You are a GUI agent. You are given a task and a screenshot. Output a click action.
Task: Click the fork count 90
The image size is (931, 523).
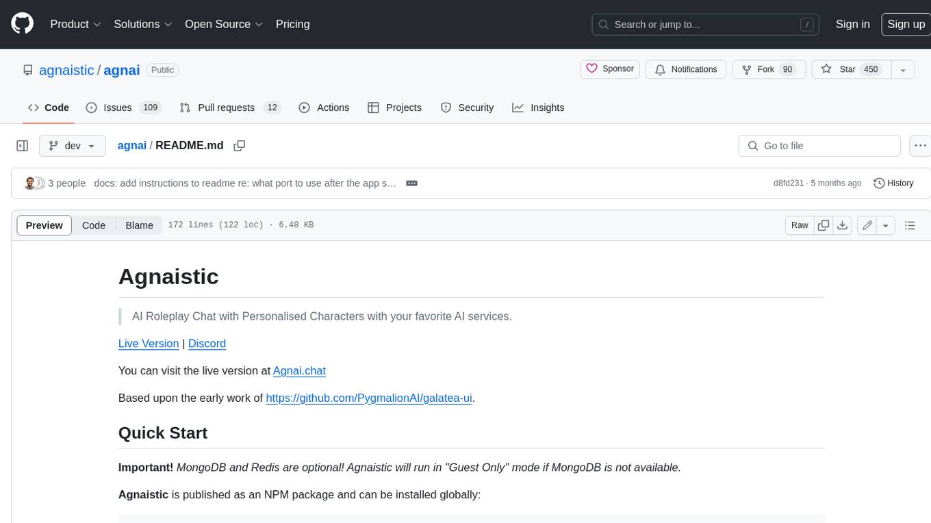pos(787,69)
